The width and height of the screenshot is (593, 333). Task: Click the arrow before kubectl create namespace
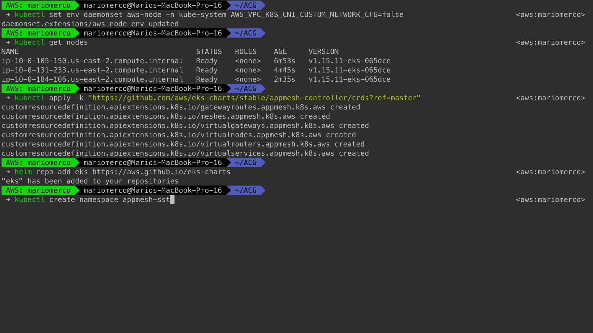click(x=8, y=199)
